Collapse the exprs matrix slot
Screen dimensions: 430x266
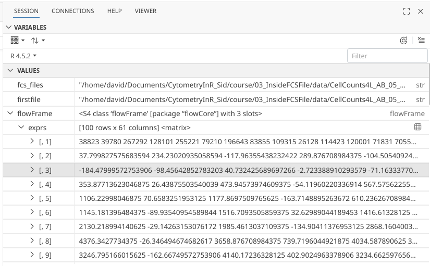[21, 127]
